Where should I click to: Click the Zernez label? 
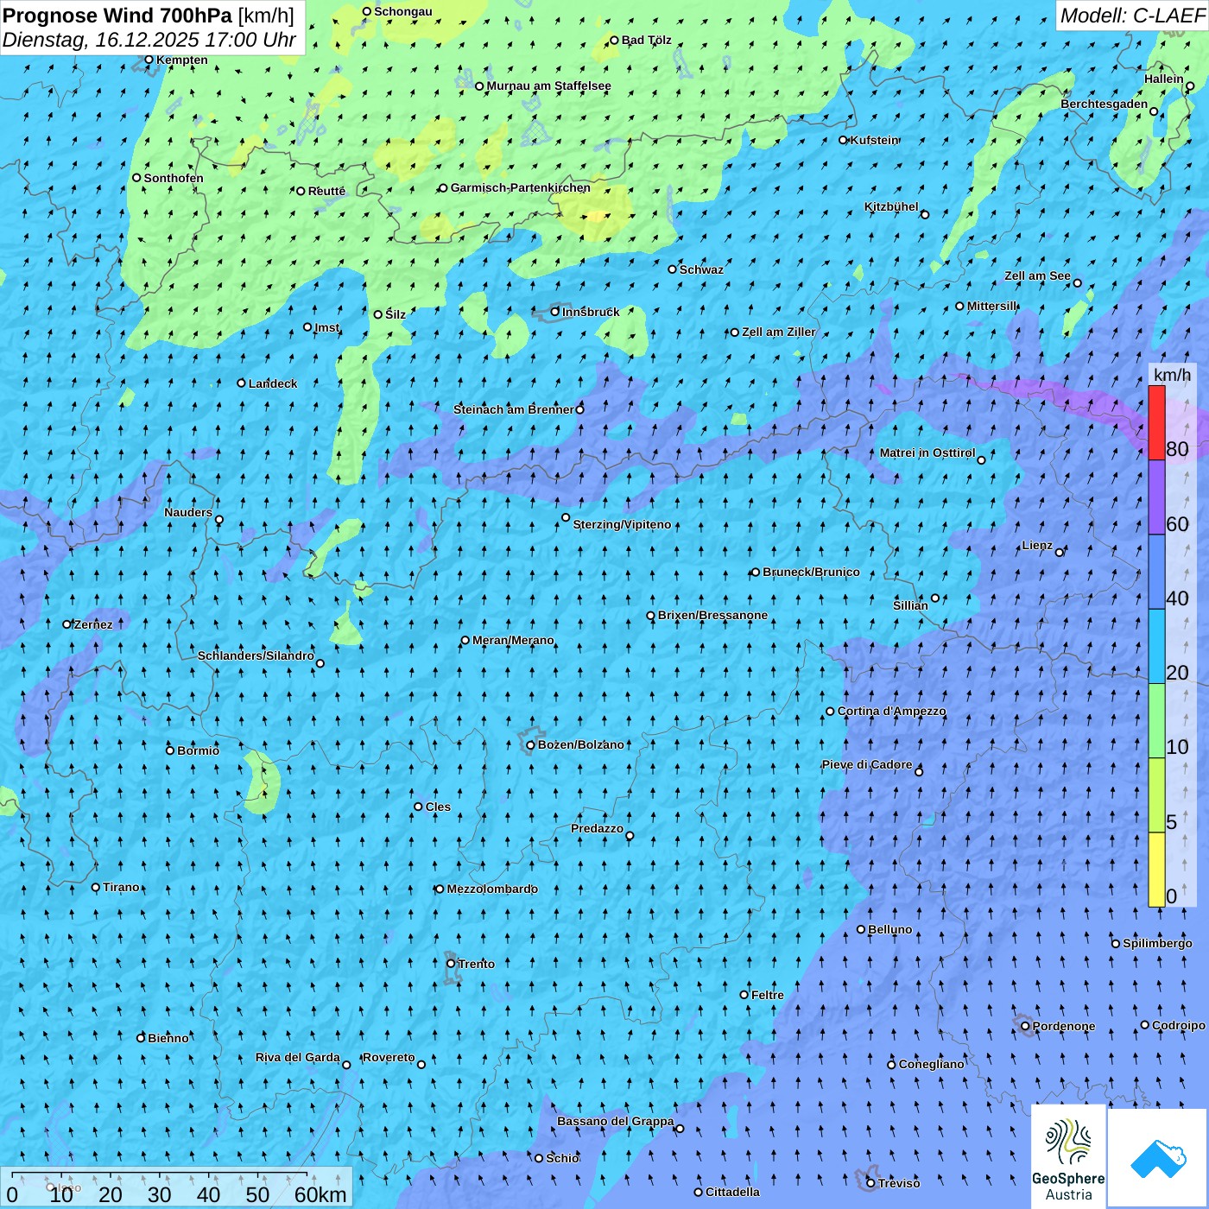[x=93, y=624]
